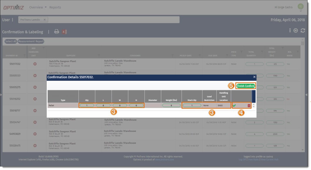Remove the ProTrans Laredo user tag
The image size is (311, 170).
[45, 20]
